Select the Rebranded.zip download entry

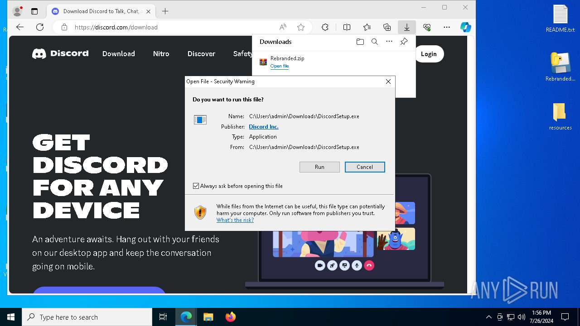tap(333, 62)
